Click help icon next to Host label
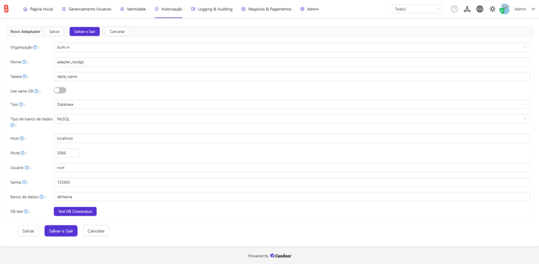539x264 pixels. [x=22, y=138]
